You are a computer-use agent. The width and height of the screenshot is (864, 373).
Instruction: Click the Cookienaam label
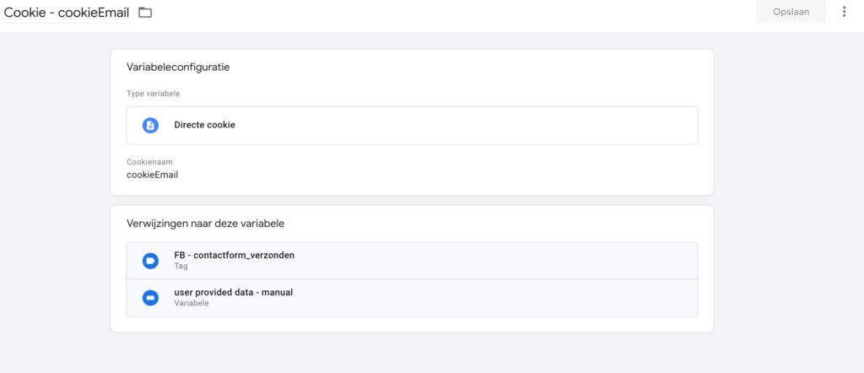tap(150, 162)
